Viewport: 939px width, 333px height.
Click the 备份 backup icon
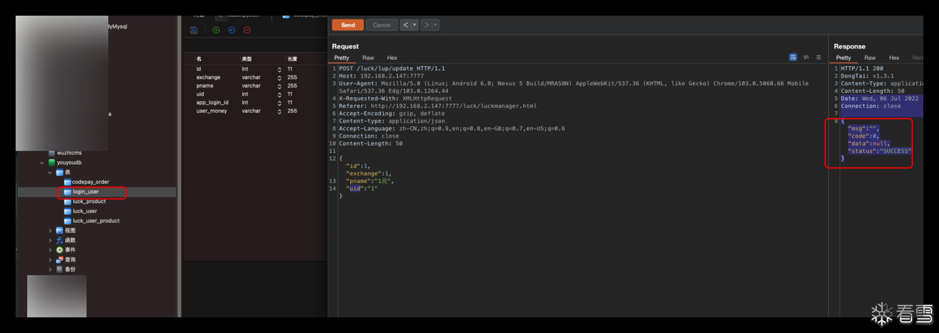(x=60, y=269)
